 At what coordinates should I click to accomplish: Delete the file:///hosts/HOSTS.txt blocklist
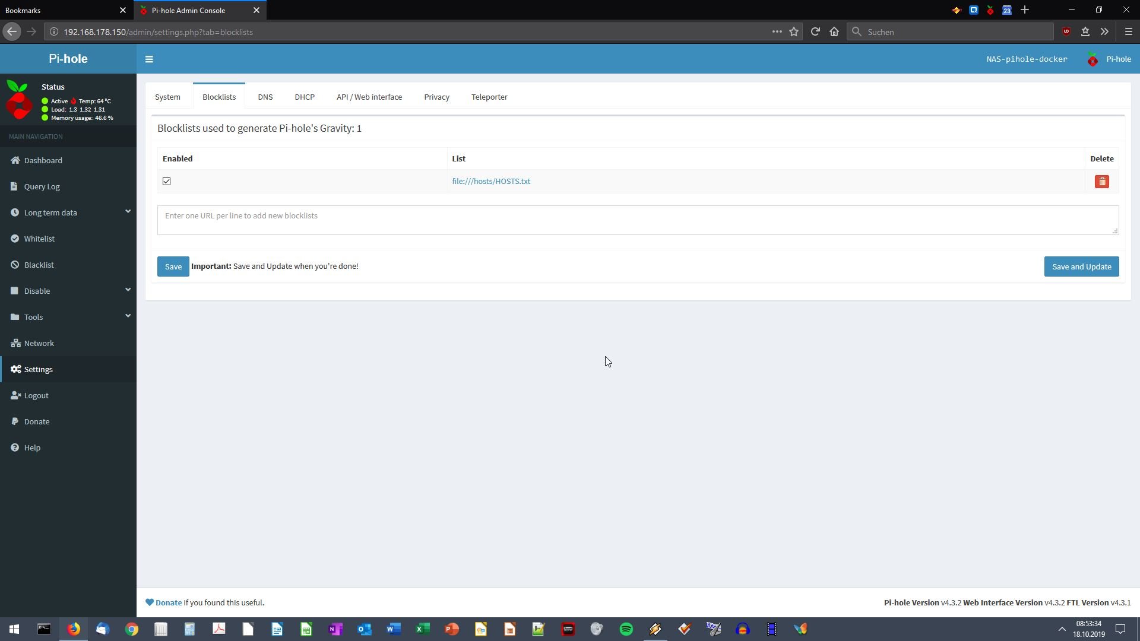[x=1101, y=182]
